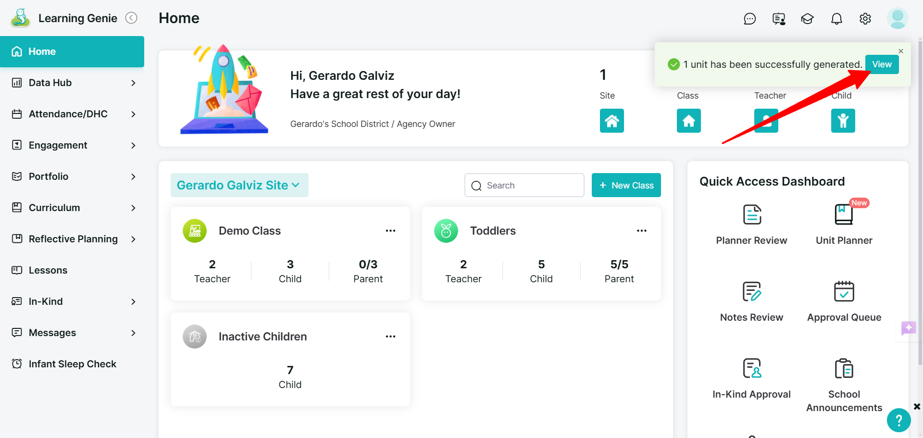The image size is (923, 438).
Task: Expand the Data Hub menu chevron
Action: tap(133, 83)
